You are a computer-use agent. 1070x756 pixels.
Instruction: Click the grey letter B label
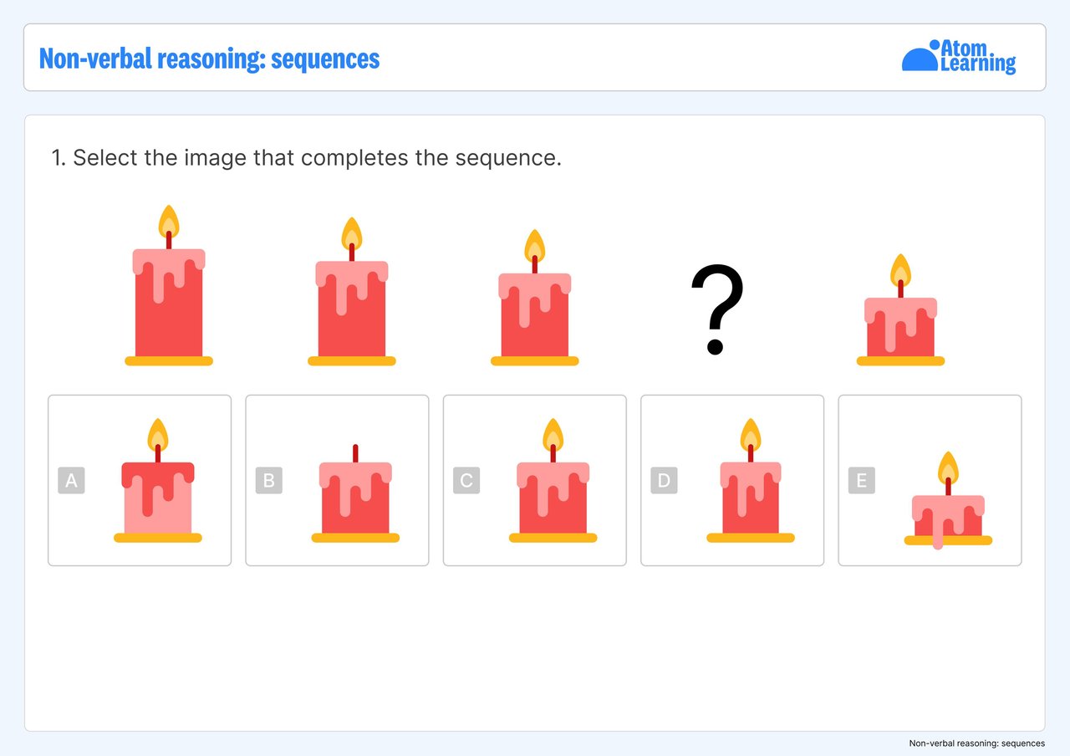tap(268, 481)
